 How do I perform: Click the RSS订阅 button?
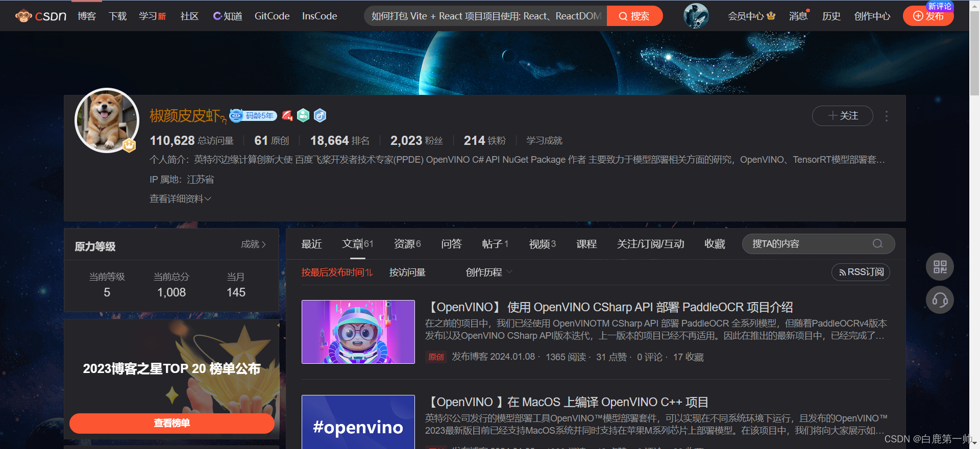pos(861,272)
